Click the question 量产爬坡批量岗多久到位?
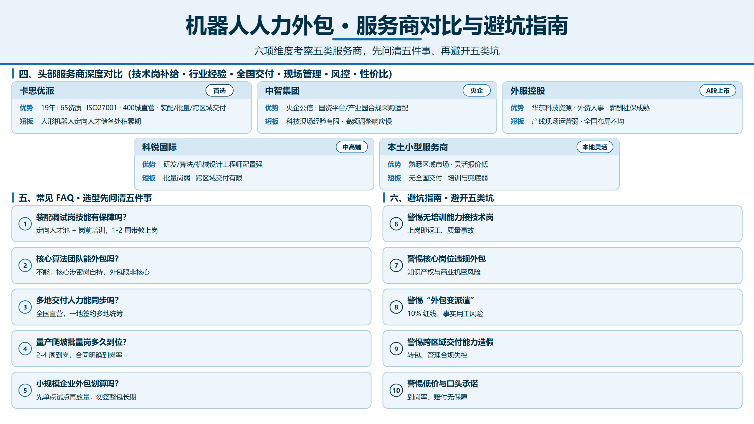Image resolution: width=754 pixels, height=424 pixels. 81,342
